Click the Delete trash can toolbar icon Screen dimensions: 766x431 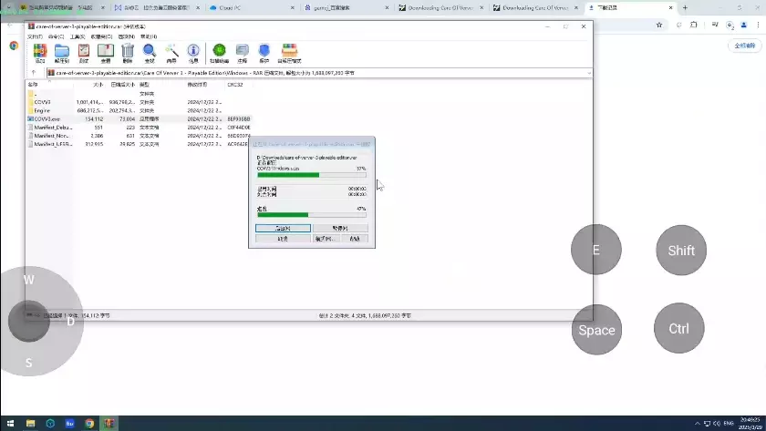point(128,53)
